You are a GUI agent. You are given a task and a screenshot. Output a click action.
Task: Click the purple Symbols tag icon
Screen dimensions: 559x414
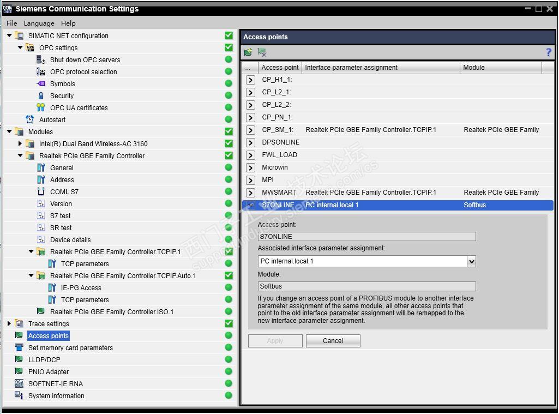coord(41,84)
